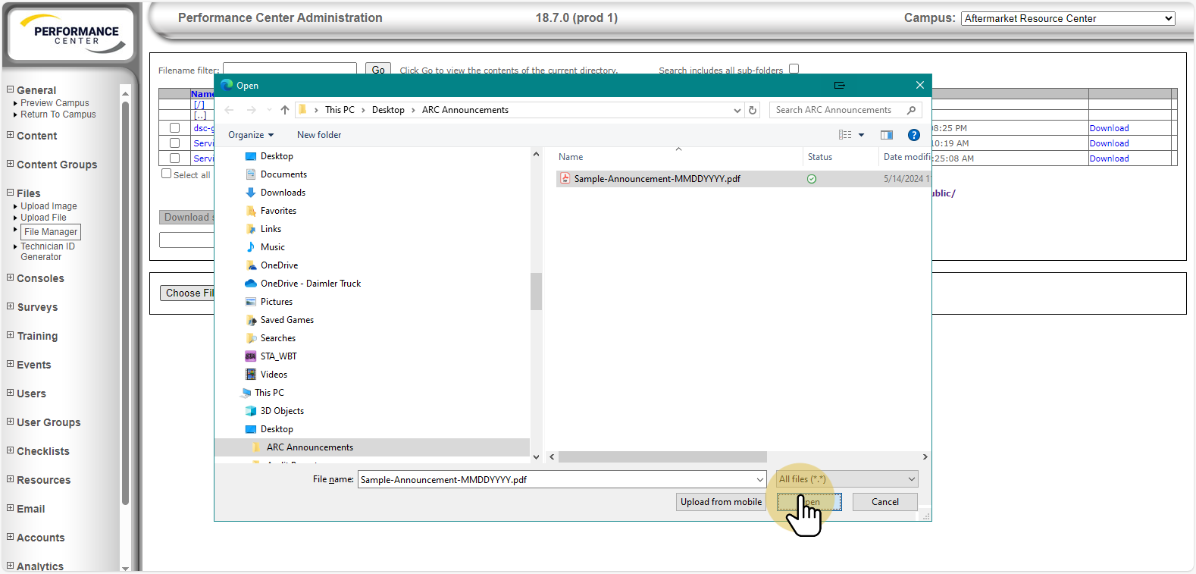Screen dimensions: 1196x574
Task: Expand the Content Groups section
Action: pos(10,164)
